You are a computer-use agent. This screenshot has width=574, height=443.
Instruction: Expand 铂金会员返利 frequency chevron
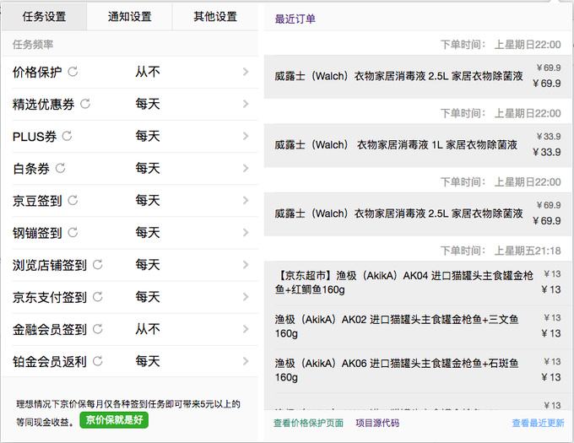[x=246, y=361]
